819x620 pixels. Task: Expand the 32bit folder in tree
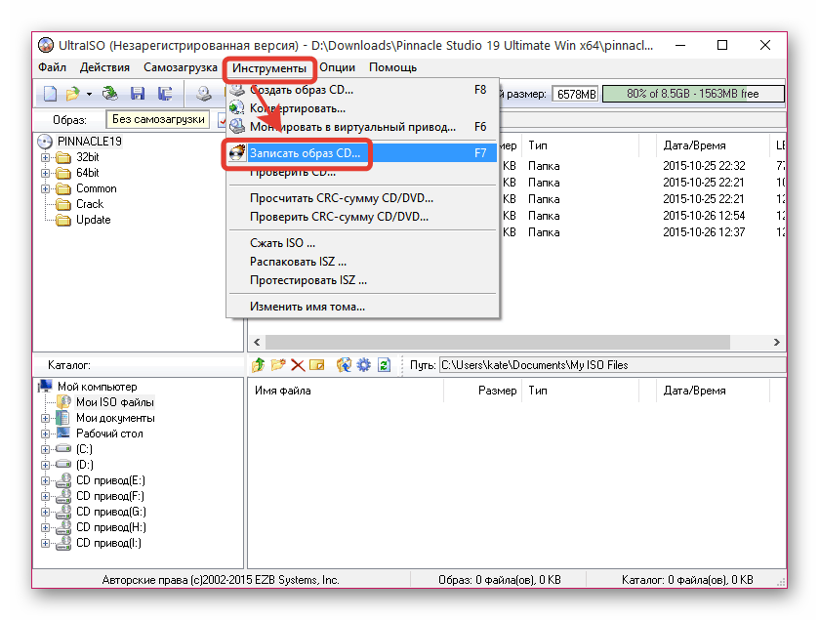[45, 157]
